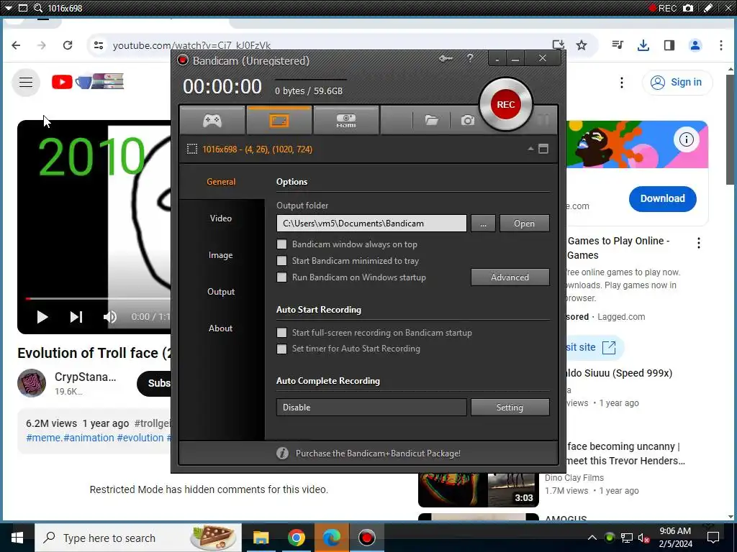Click the Open output folder button
This screenshot has width=737, height=552.
(524, 224)
